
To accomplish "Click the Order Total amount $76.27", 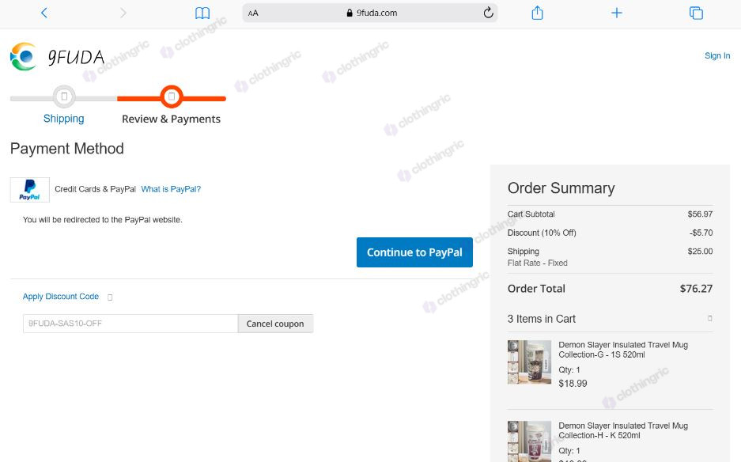I will [x=696, y=289].
